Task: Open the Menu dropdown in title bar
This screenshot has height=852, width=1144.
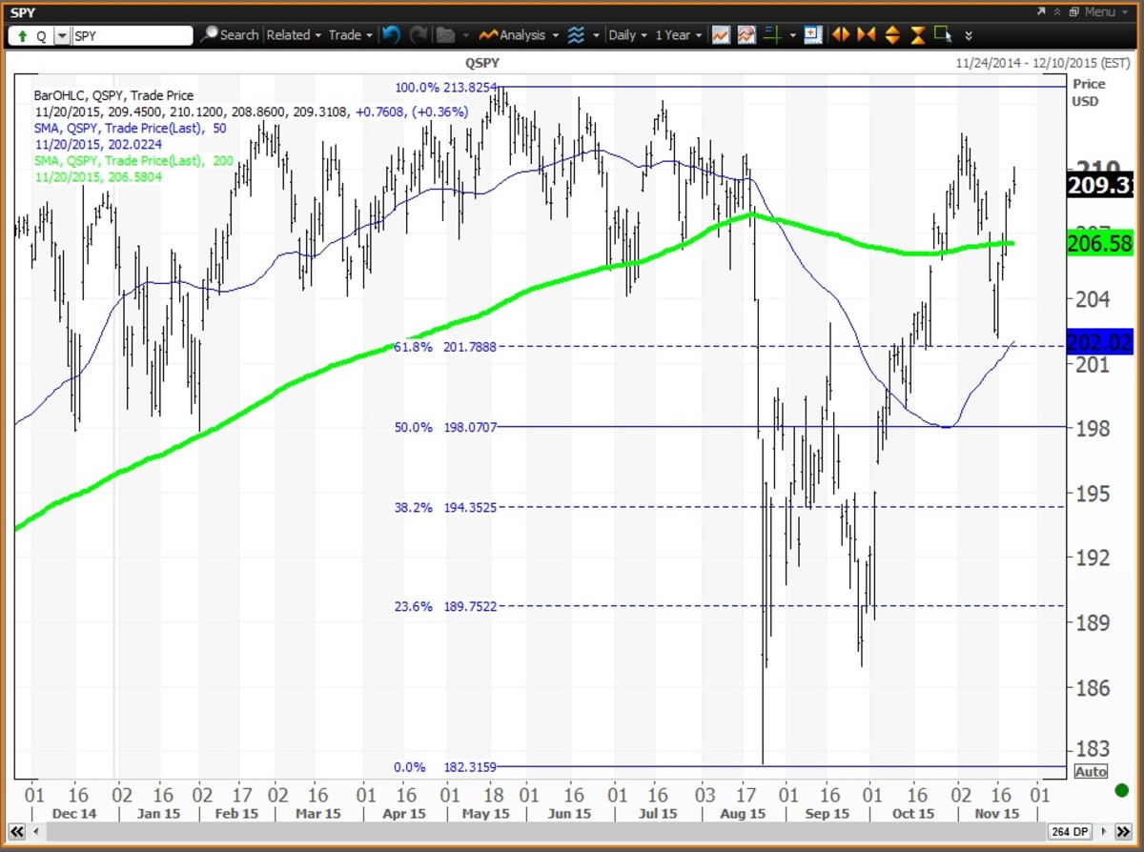Action: click(1105, 11)
